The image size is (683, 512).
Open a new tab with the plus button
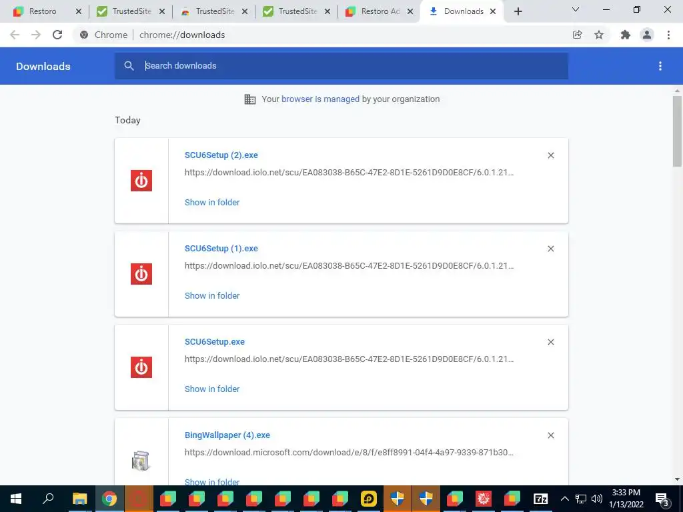(518, 11)
